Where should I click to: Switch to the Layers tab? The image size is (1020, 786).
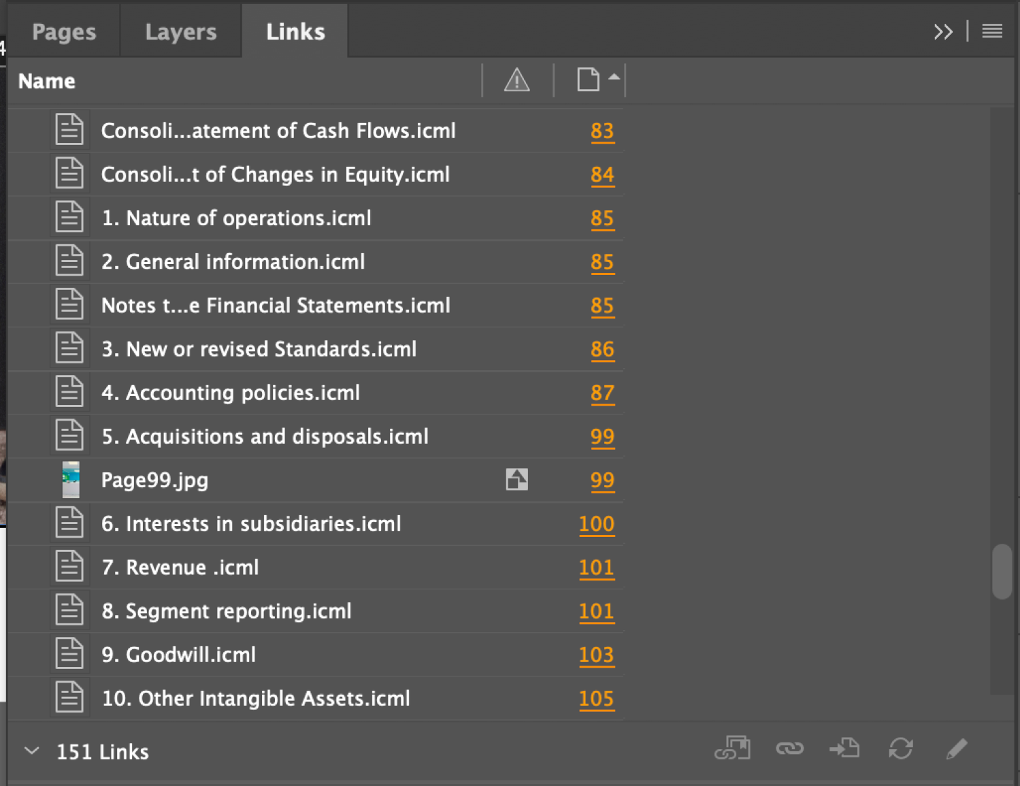pos(180,32)
